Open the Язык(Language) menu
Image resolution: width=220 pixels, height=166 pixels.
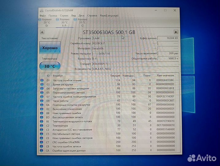[109, 16]
